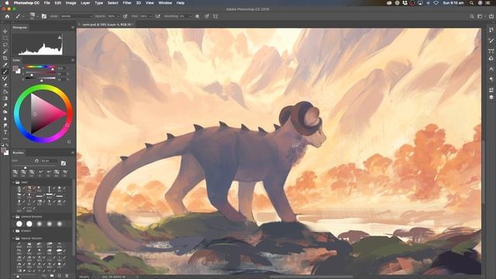
Task: Select the Gradient tool
Action: (x=5, y=98)
